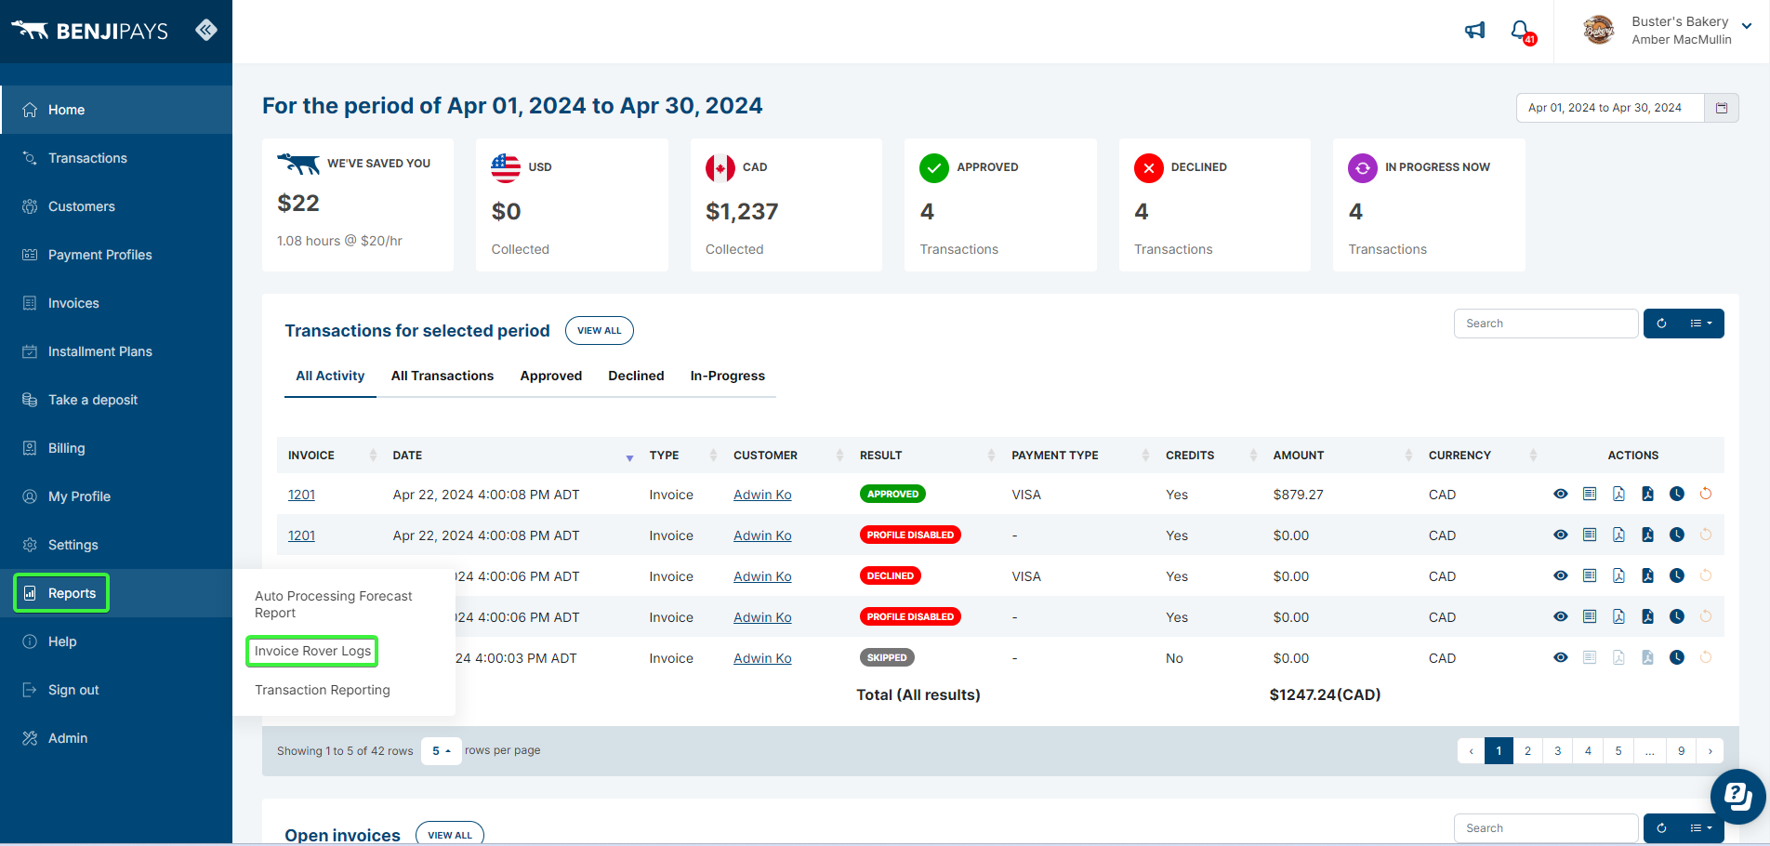The image size is (1770, 846).
Task: Open Payment Profiles in the sidebar
Action: 100,255
